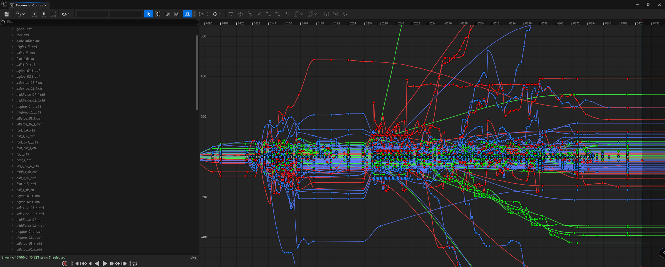665x267 pixels.
Task: Click the first frame-fit icon in toolbar
Action: (34, 14)
